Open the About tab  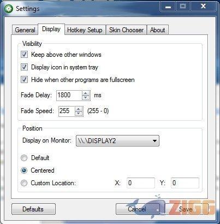coord(158,30)
